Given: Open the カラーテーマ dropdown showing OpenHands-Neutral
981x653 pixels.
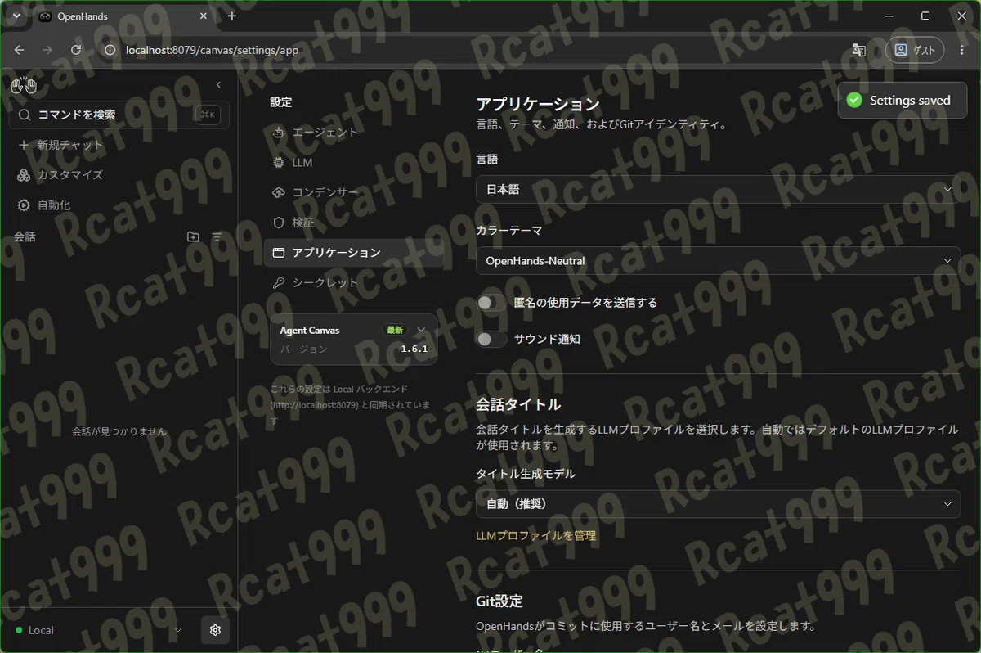Looking at the screenshot, I should 718,260.
